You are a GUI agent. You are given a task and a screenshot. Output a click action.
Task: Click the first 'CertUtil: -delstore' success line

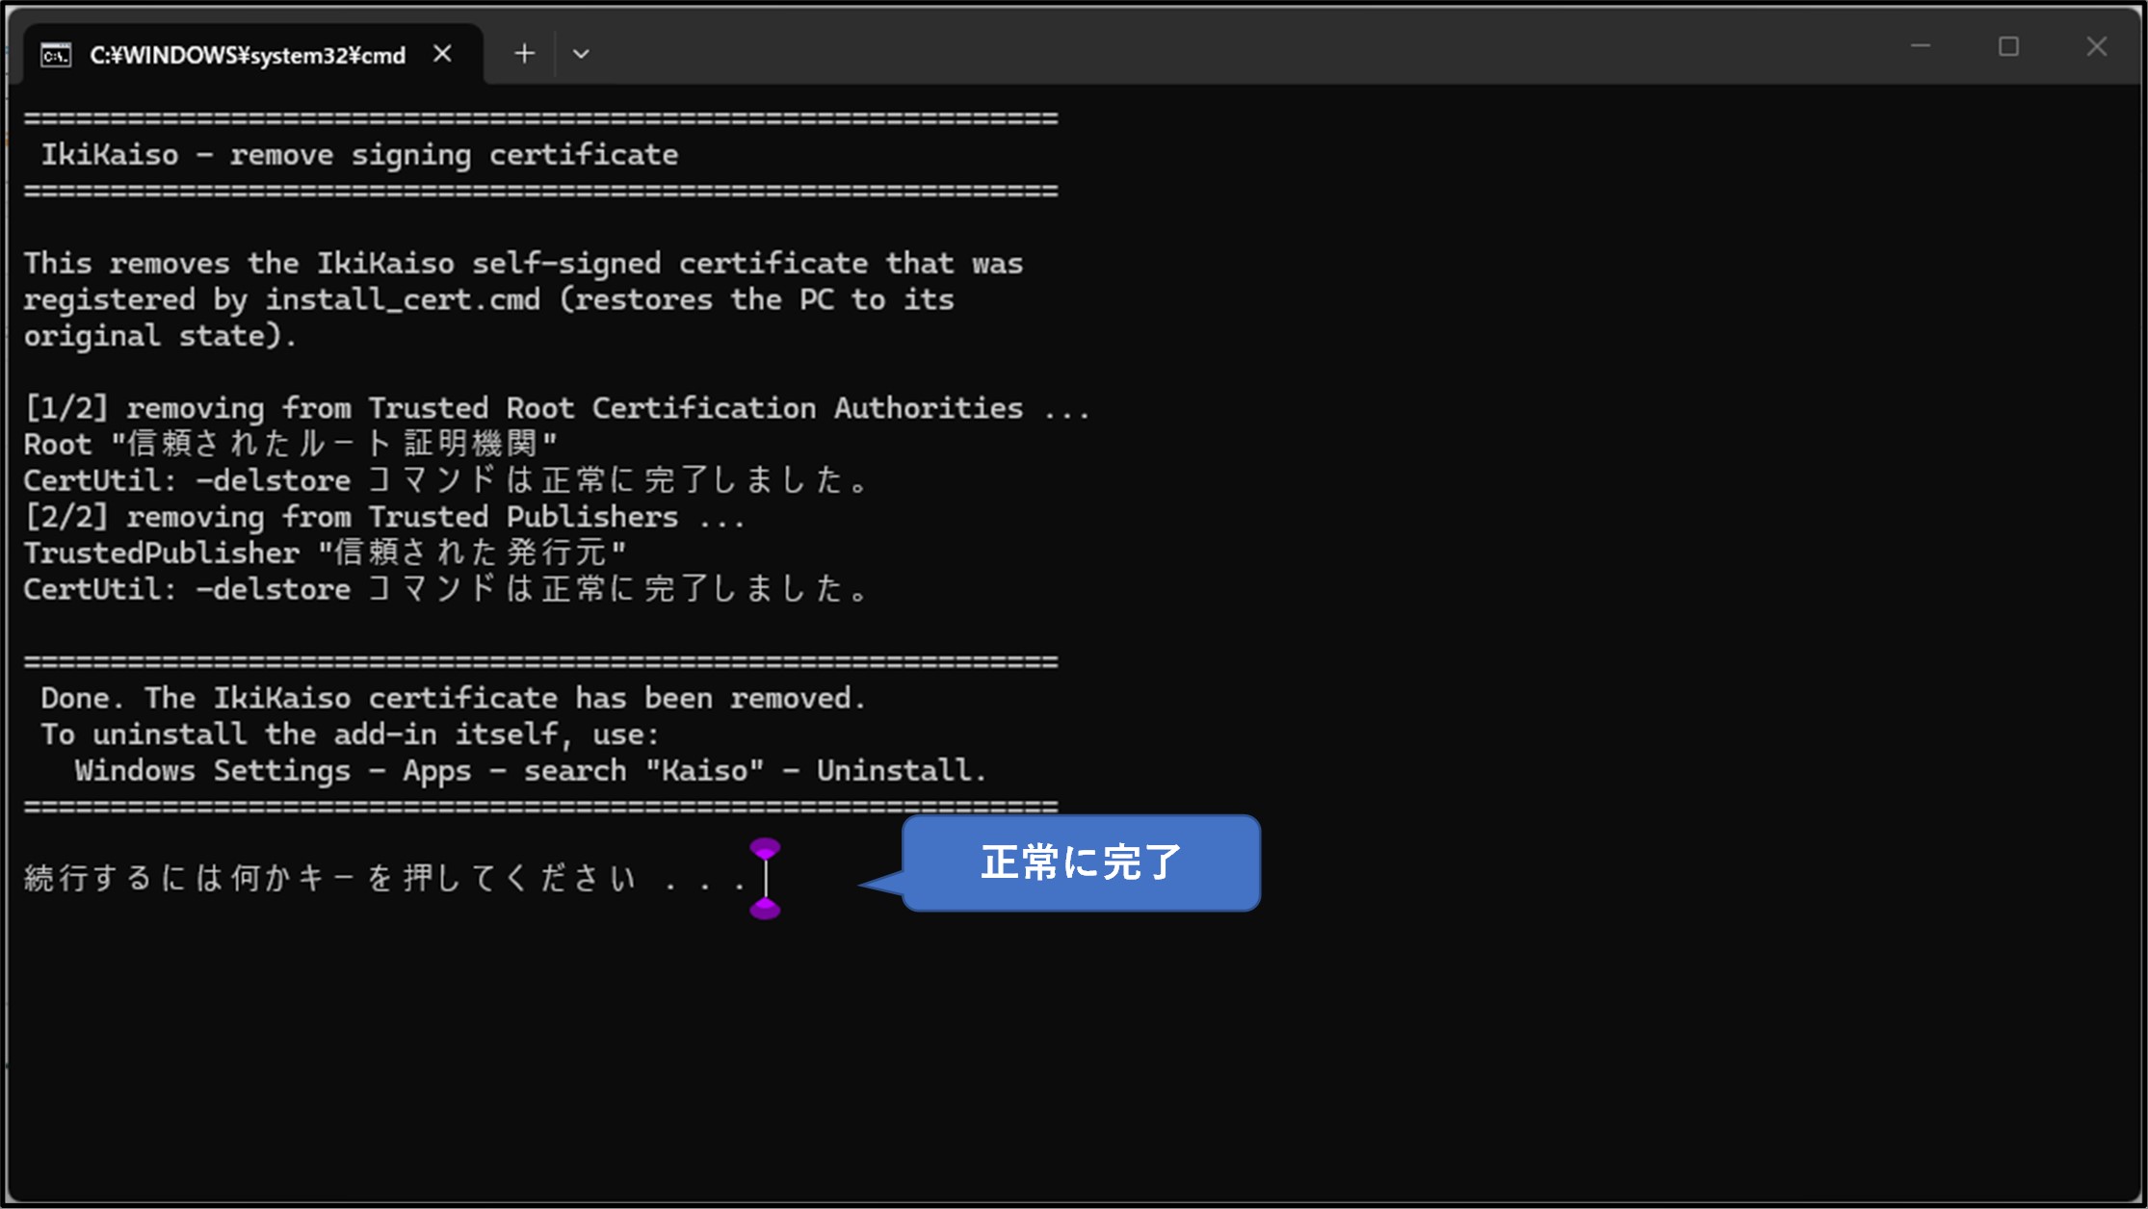445,481
